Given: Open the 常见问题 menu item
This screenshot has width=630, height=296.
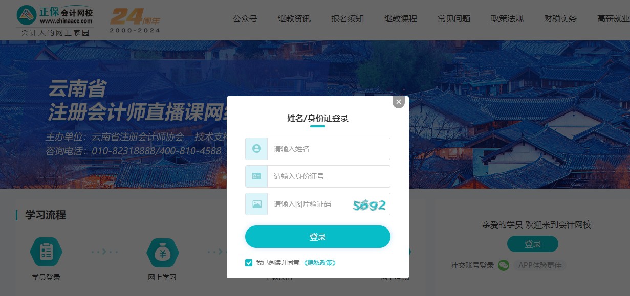Looking at the screenshot, I should pyautogui.click(x=453, y=19).
